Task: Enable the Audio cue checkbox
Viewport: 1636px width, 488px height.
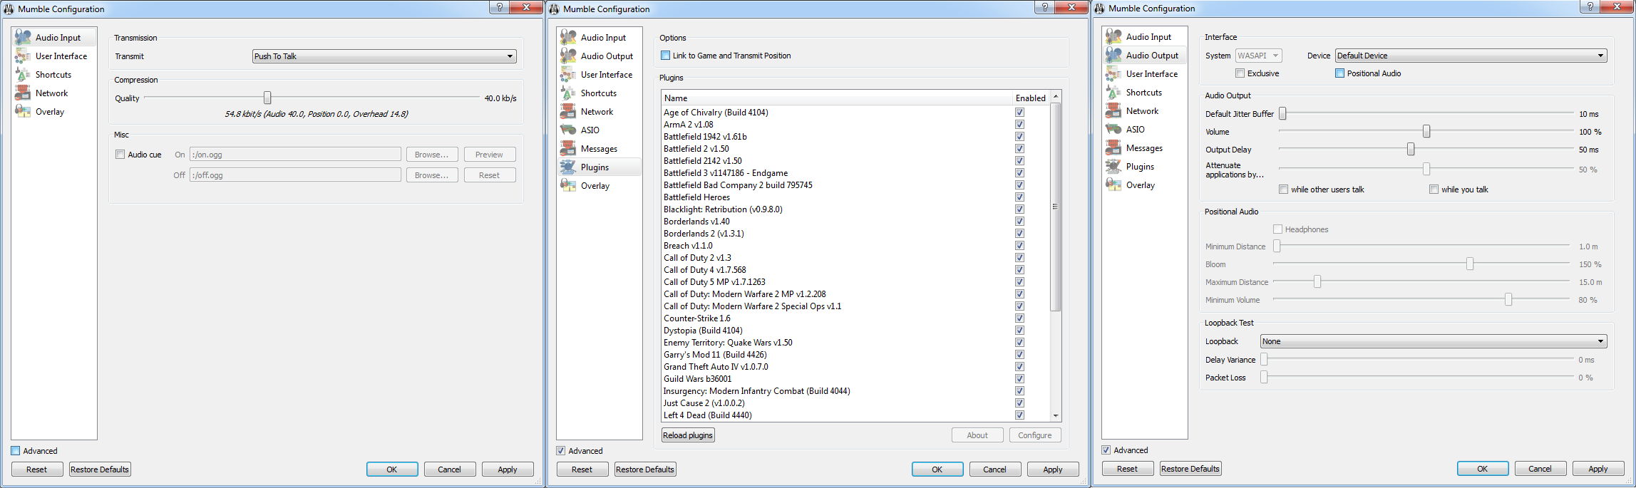Action: click(x=120, y=155)
